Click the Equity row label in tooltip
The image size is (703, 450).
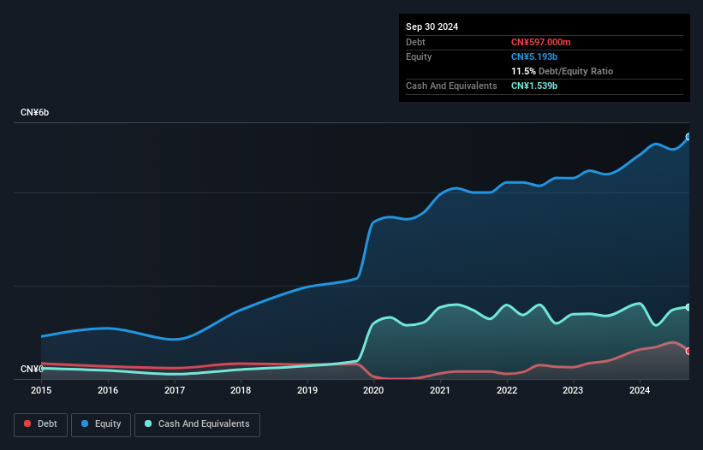click(419, 56)
